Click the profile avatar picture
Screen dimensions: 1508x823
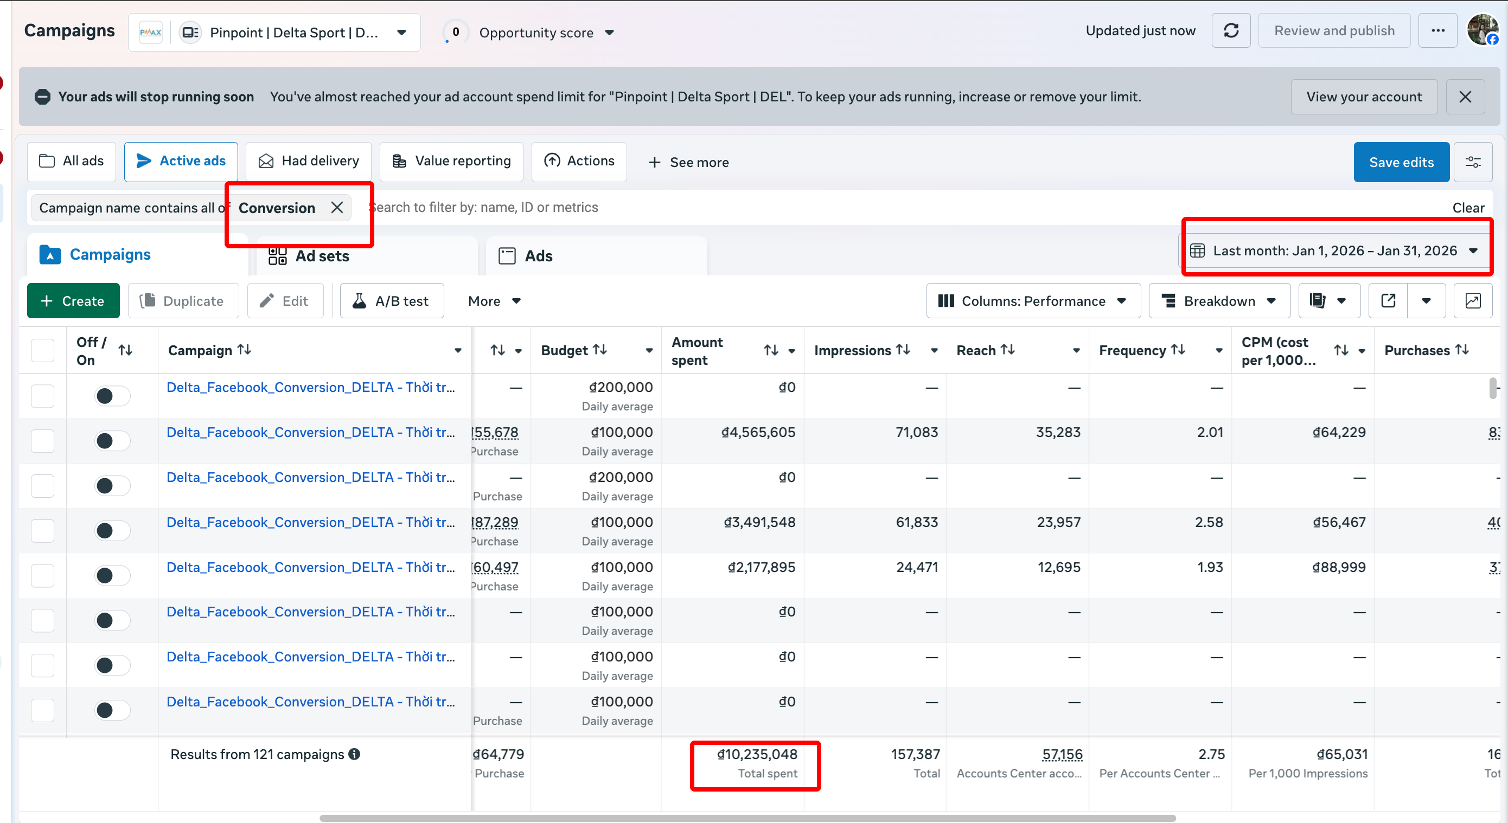(1483, 30)
